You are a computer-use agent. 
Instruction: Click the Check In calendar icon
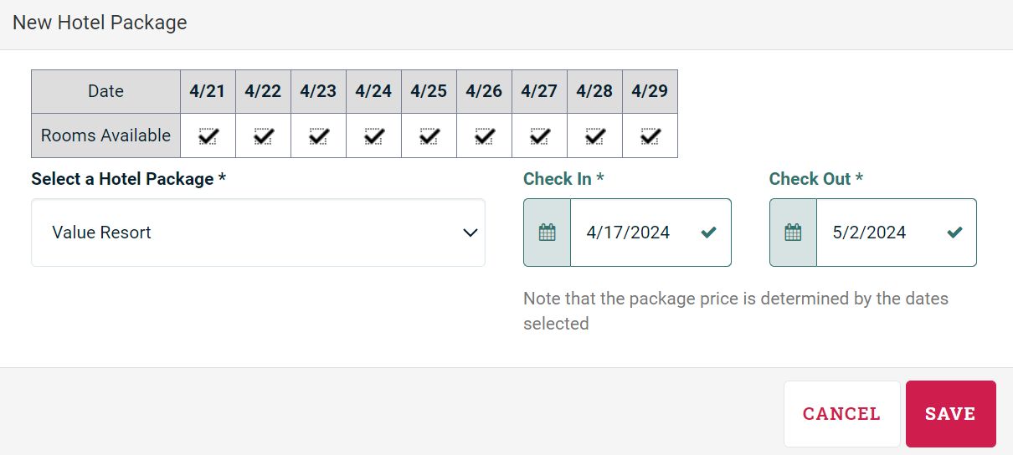point(547,233)
